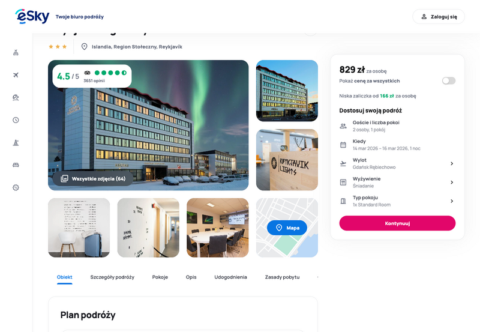The width and height of the screenshot is (480, 332).
Task: Expand the Typ pokoju Standard Room option
Action: 397,201
